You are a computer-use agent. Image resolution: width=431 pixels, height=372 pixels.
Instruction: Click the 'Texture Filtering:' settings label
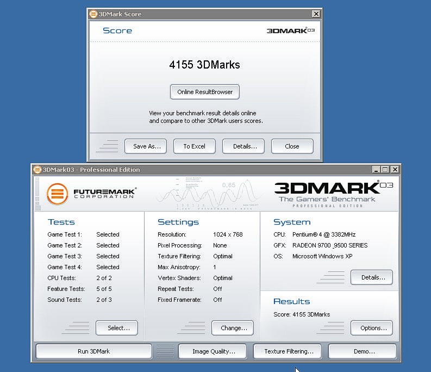coord(179,256)
